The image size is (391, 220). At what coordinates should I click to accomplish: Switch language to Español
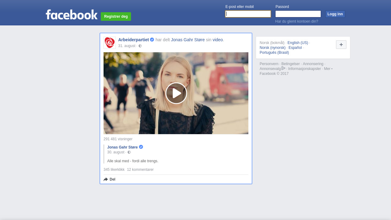pos(295,48)
